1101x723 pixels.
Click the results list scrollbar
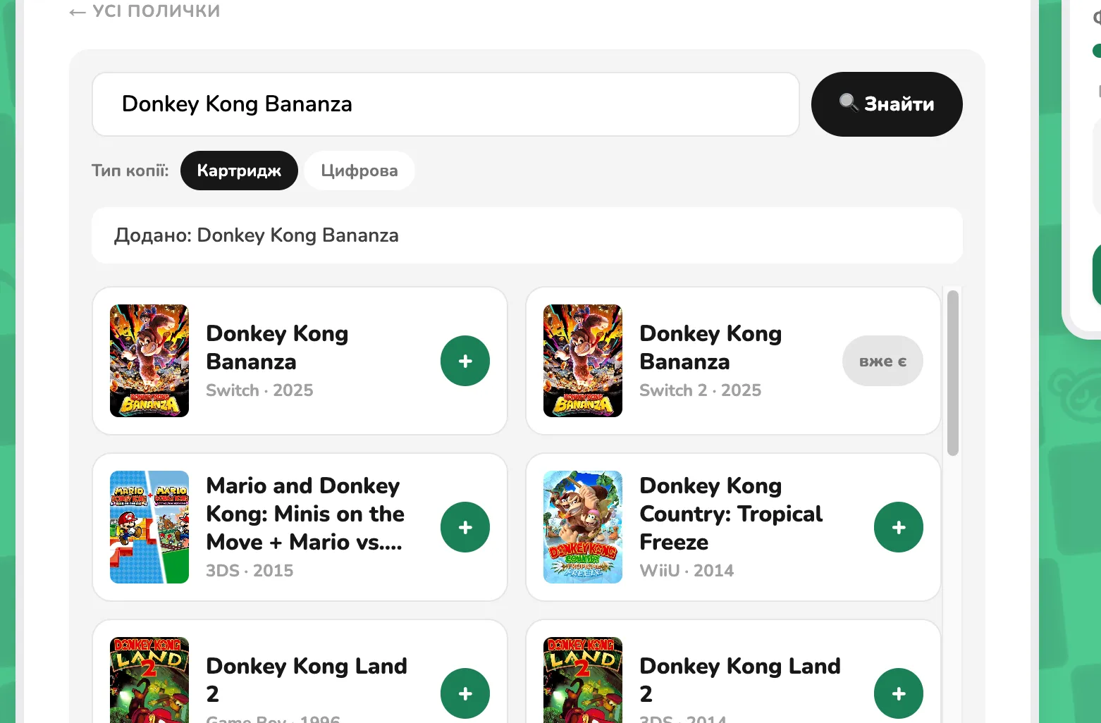tap(953, 373)
